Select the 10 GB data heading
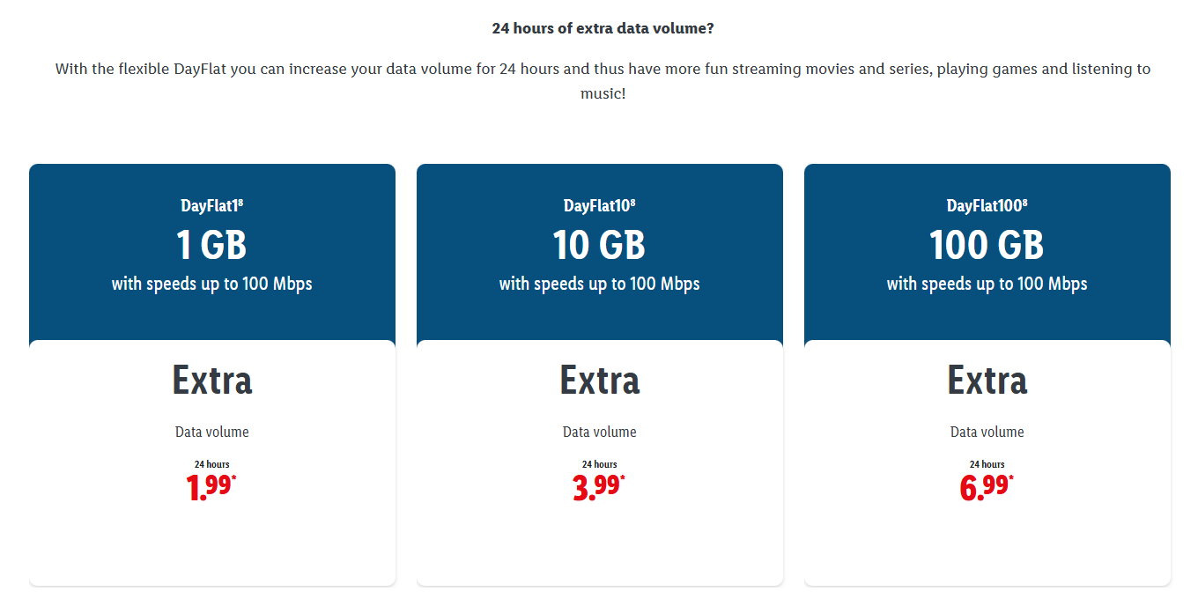This screenshot has width=1198, height=599. [599, 245]
